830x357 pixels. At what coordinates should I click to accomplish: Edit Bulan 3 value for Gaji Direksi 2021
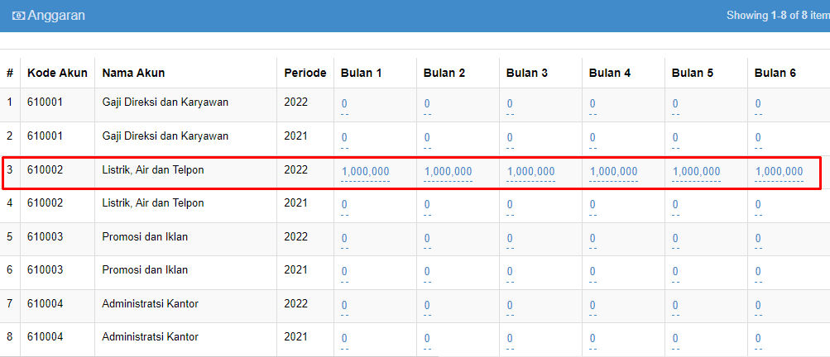[510, 137]
